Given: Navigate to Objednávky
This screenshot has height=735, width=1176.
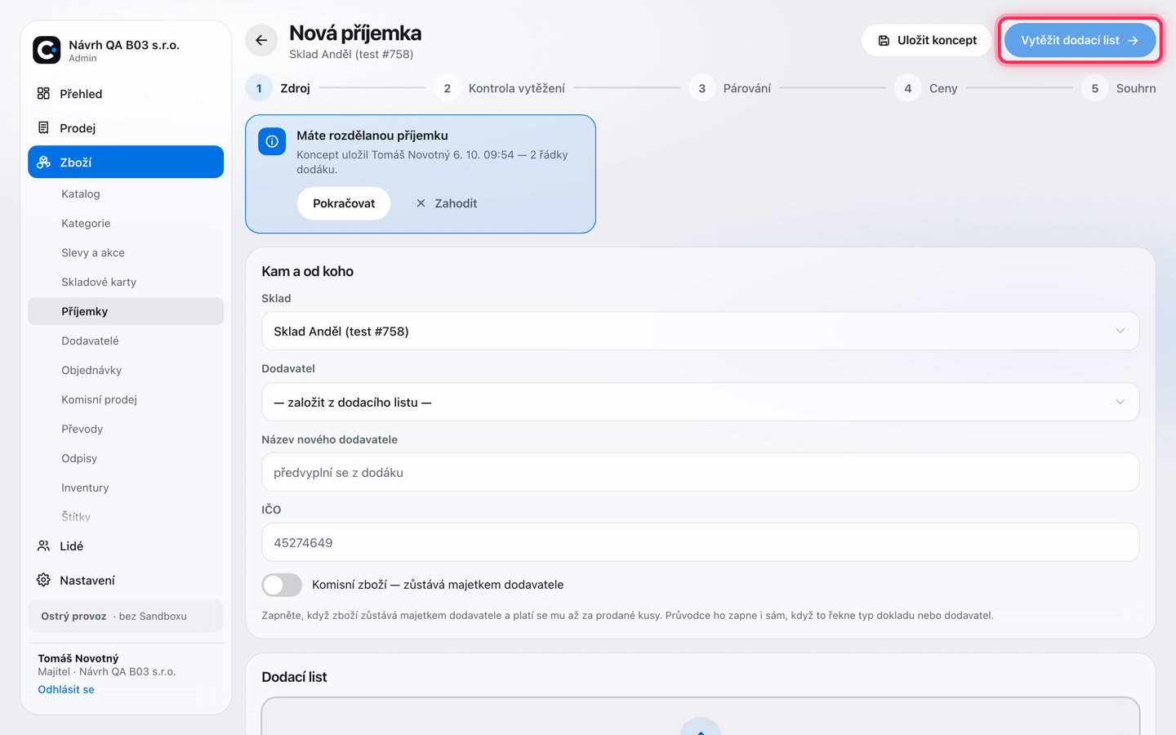Looking at the screenshot, I should 126,370.
